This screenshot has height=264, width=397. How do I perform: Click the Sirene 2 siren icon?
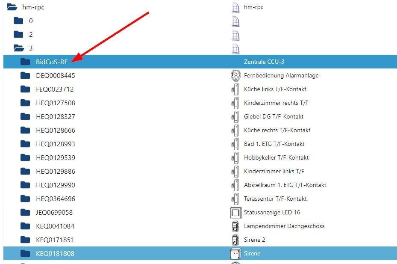[x=235, y=240]
